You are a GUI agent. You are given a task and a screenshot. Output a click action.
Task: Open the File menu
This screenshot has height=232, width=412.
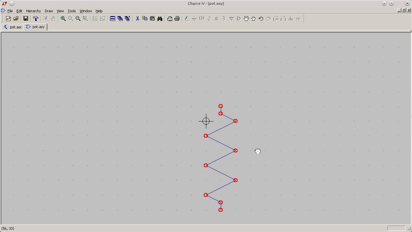tap(10, 11)
